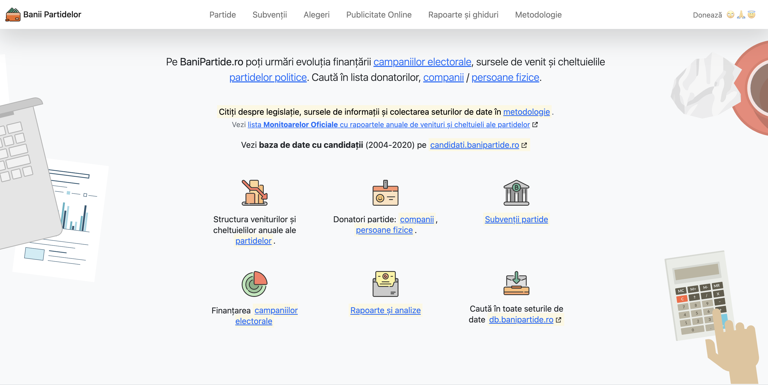Open the Subvenții navigation item

(x=270, y=15)
